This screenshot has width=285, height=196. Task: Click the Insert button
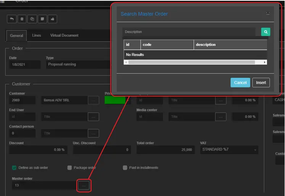click(x=261, y=83)
